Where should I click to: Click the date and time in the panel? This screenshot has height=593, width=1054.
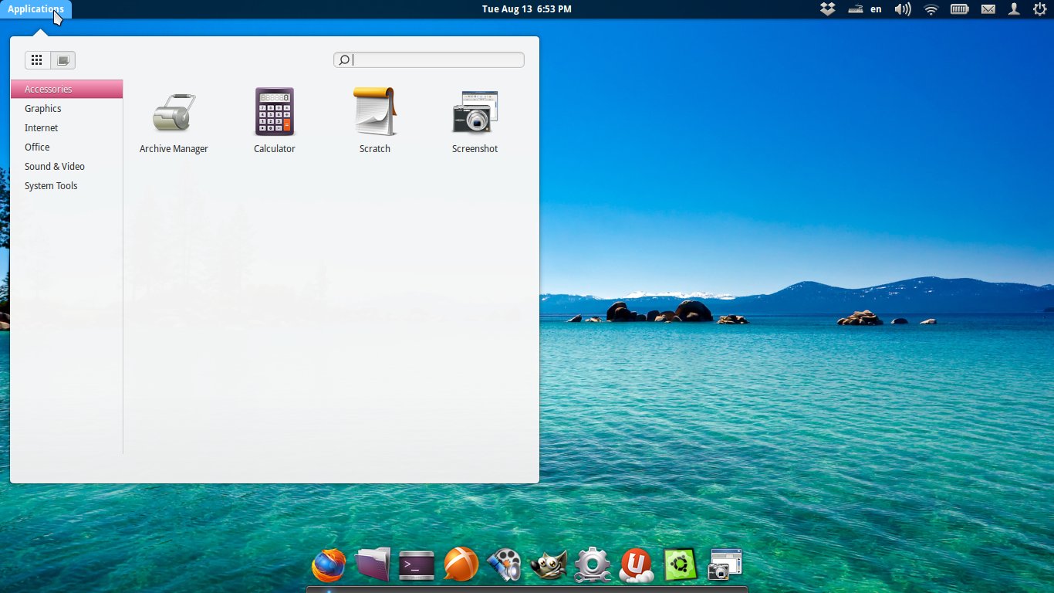tap(526, 9)
